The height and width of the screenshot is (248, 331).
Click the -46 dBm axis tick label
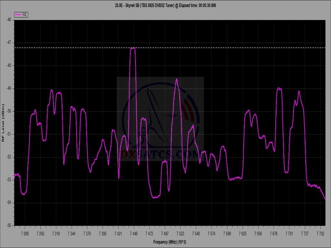click(x=9, y=20)
